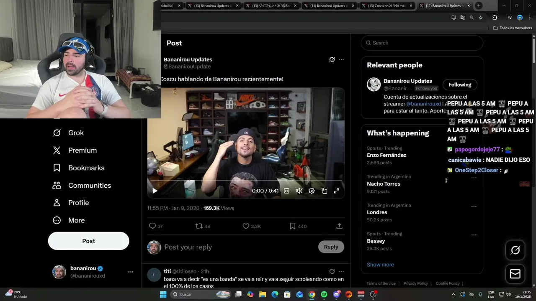Zoom the page using the magnifier icon
This screenshot has width=536, height=301.
[472, 18]
